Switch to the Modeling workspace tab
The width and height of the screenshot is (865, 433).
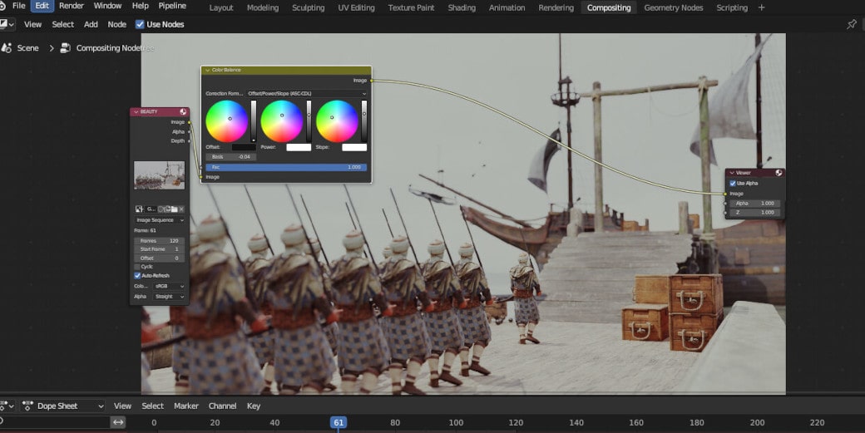click(x=263, y=7)
